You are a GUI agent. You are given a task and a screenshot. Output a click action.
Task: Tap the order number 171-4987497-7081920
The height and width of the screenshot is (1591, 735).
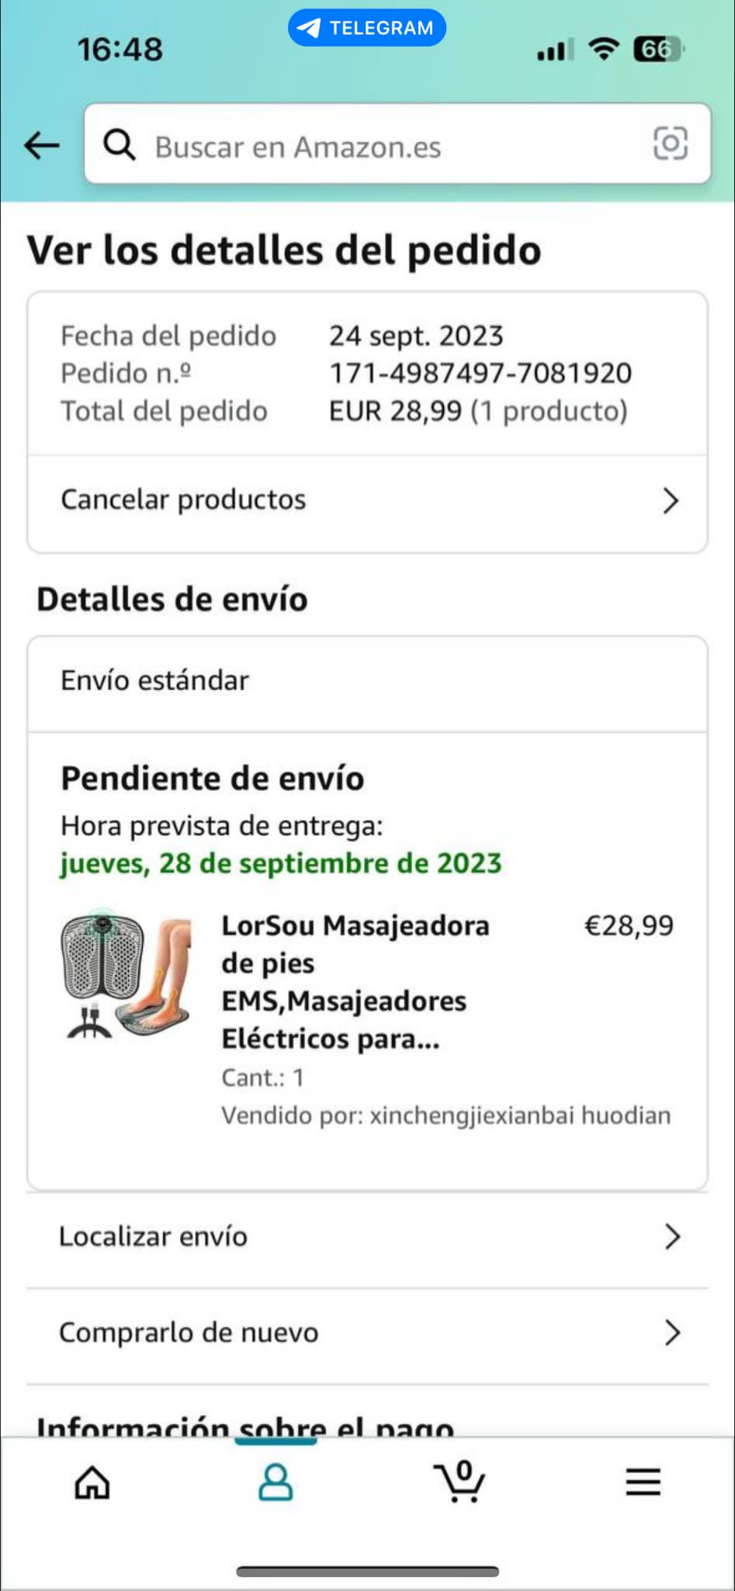pyautogui.click(x=480, y=373)
